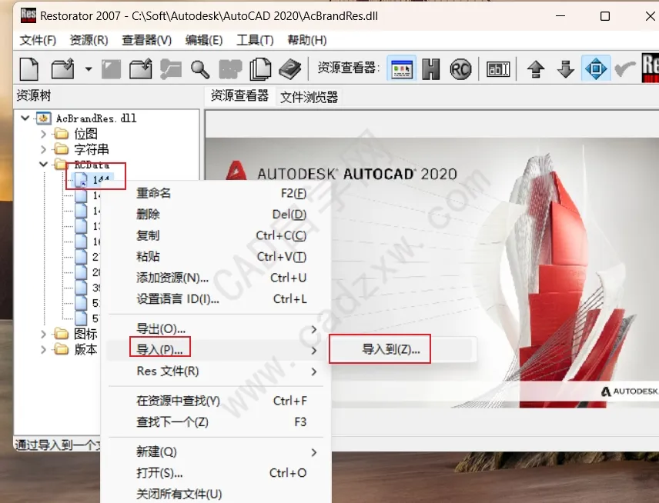Click the Down arrow toolbar icon
Viewport: 659px width, 503px height.
pyautogui.click(x=566, y=69)
